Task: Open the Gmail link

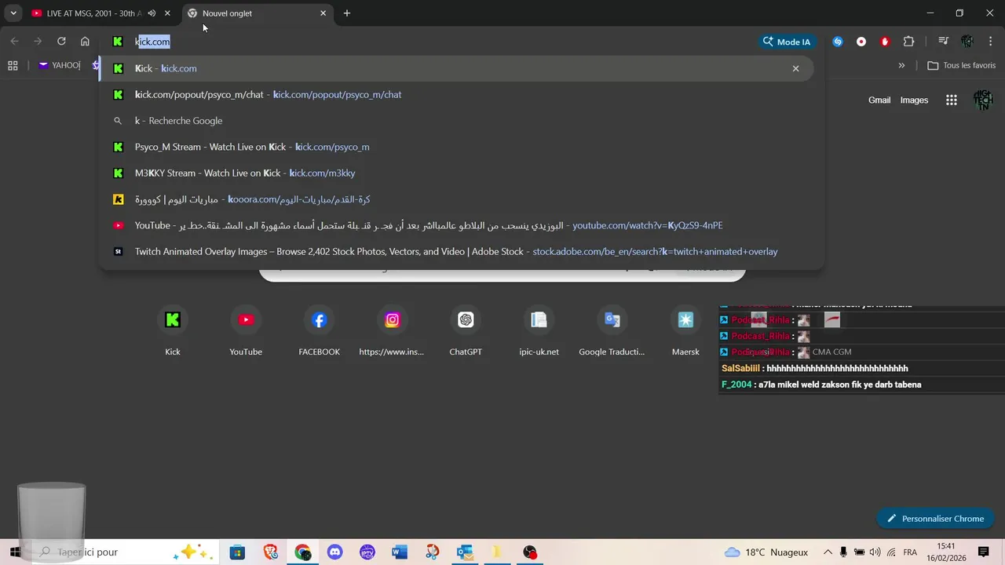Action: (879, 100)
